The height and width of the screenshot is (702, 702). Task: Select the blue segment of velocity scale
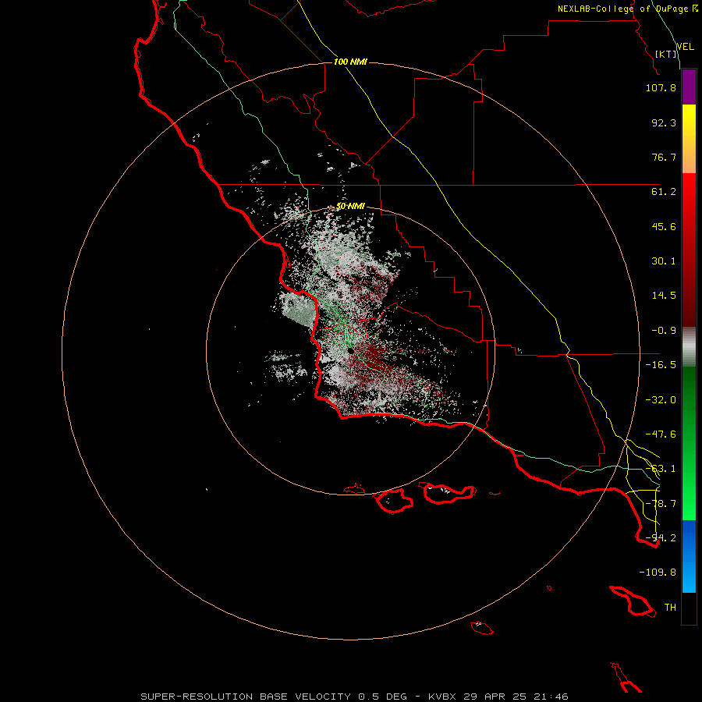(689, 556)
